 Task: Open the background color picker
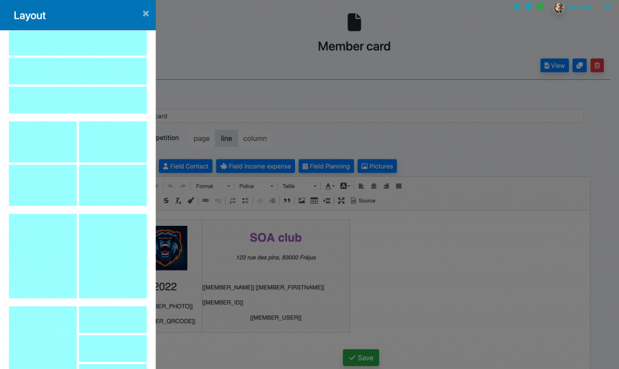345,186
